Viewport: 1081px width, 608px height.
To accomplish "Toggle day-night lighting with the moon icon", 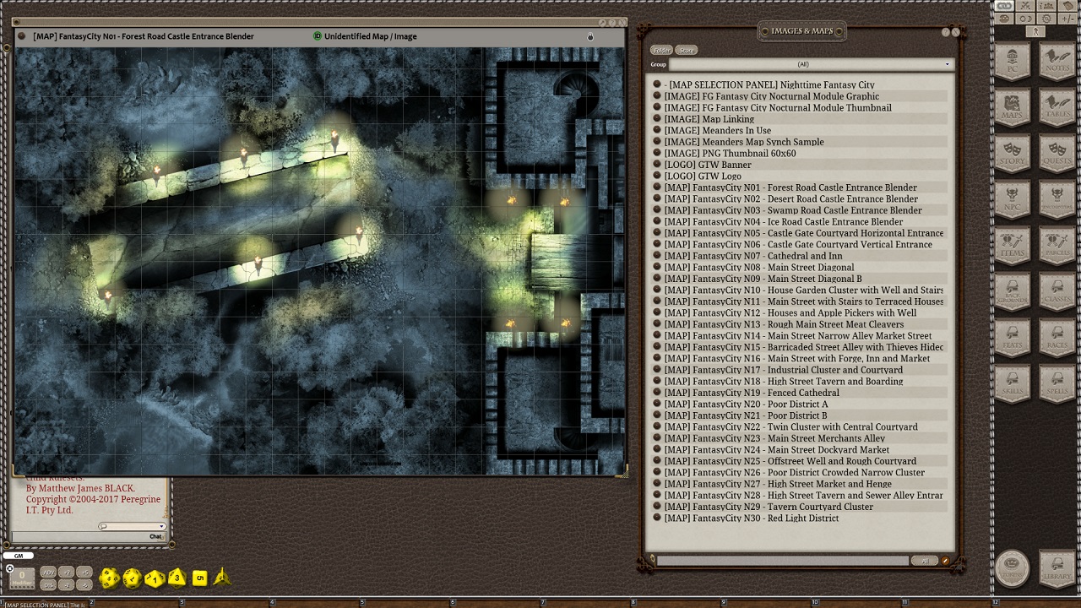I will [x=1025, y=19].
